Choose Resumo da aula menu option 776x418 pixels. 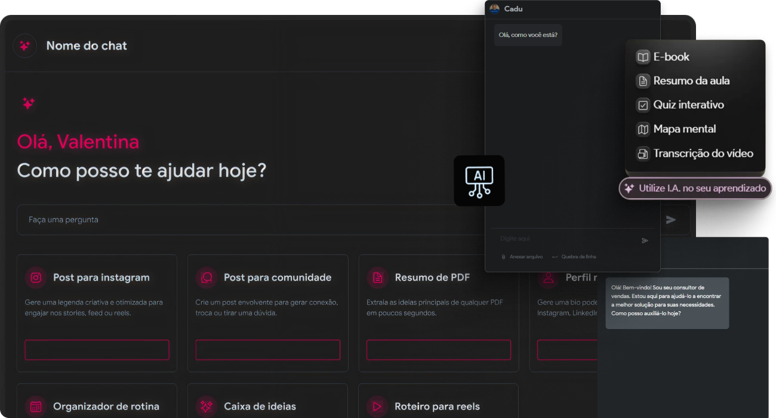tap(691, 81)
